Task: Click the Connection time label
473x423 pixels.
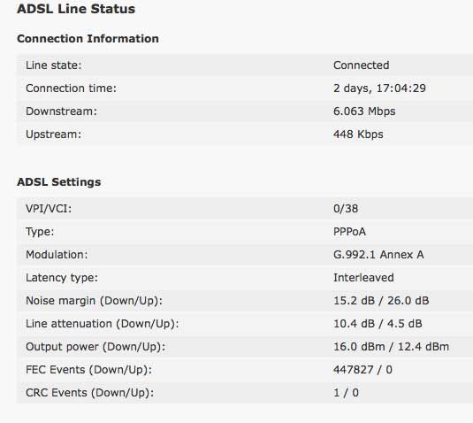Action: click(x=71, y=88)
